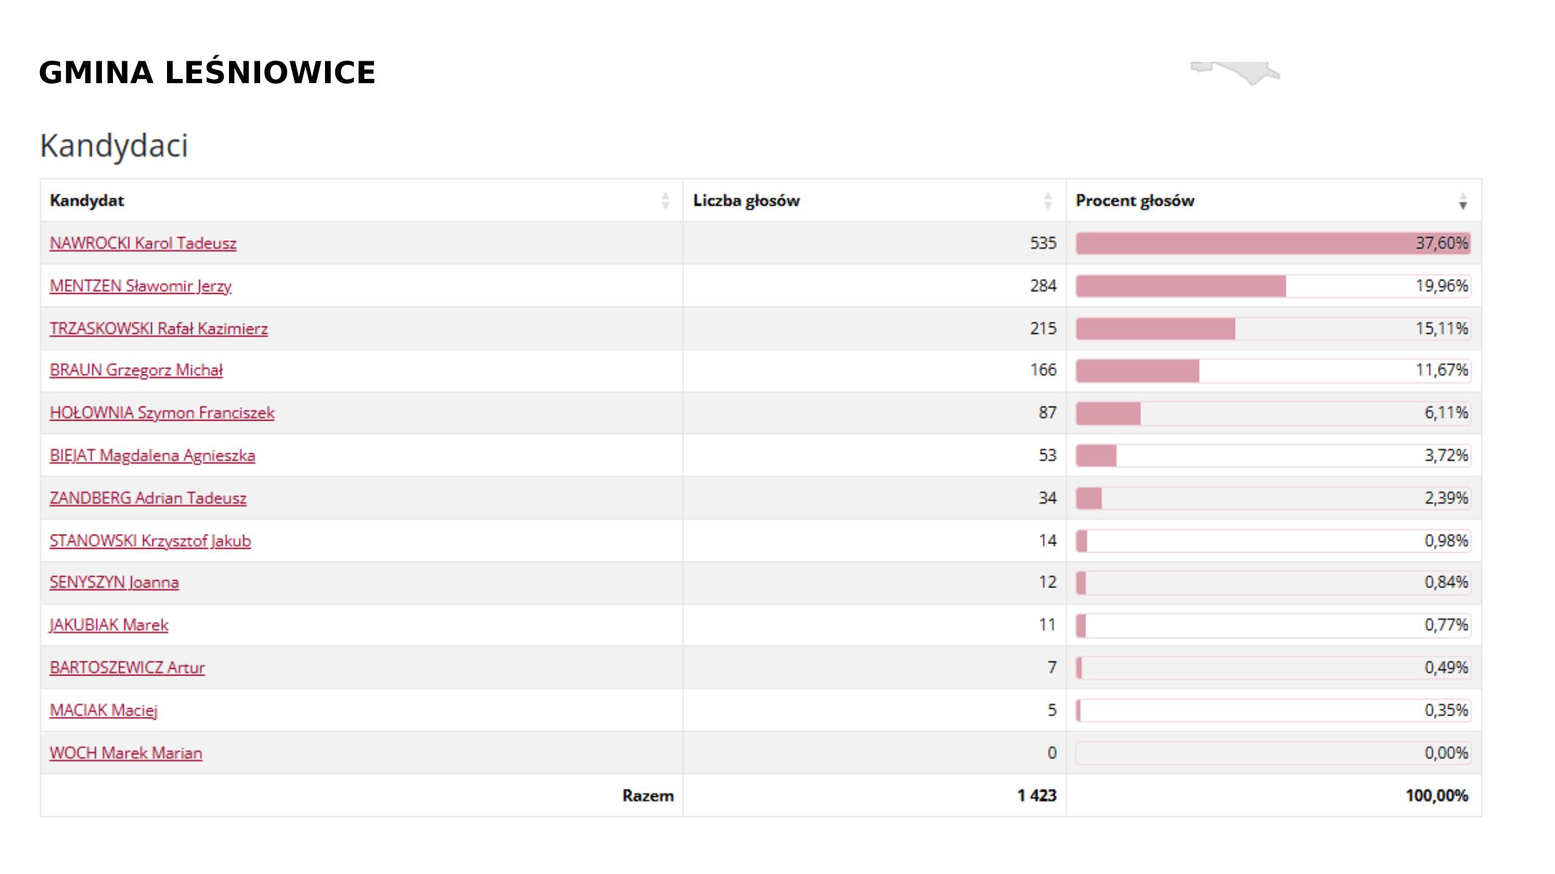Open JAKUBIAK Marek candidate link
This screenshot has height=874, width=1555.
(x=109, y=625)
